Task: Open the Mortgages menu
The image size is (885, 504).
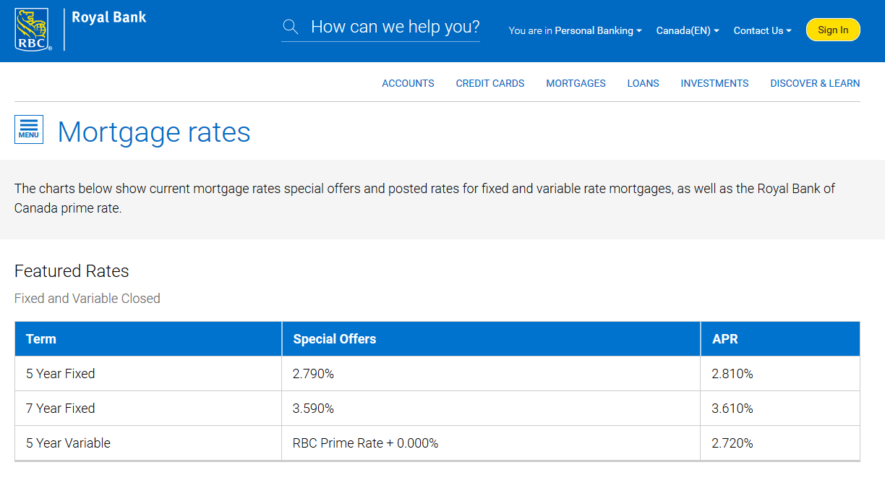Action: [x=576, y=83]
